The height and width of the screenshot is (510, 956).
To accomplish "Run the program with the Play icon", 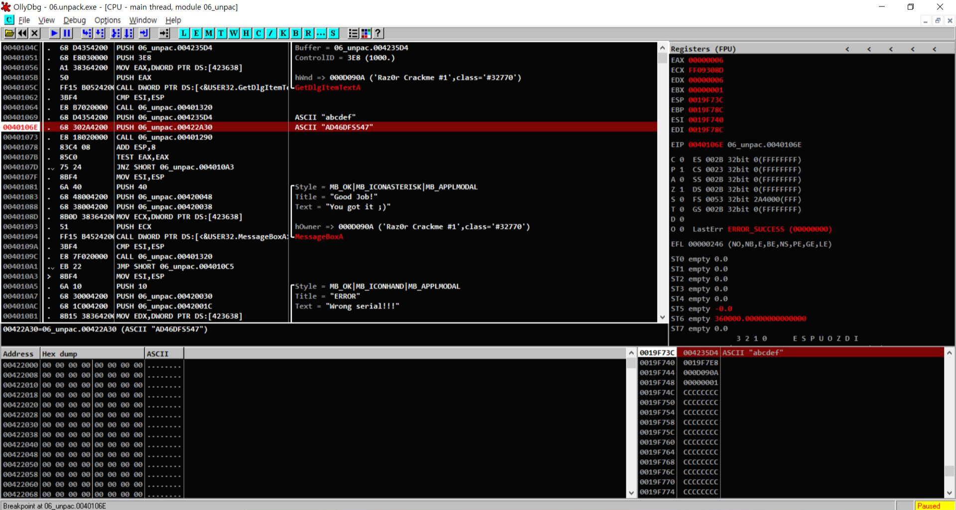I will pyautogui.click(x=54, y=33).
